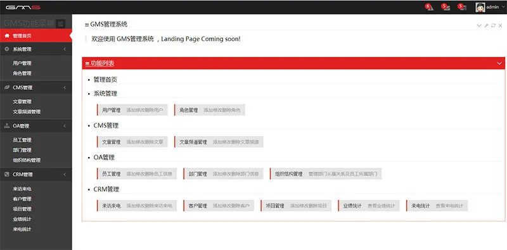507x250 pixels.
Task: Refresh the GMS管理系统 welcome panel
Action: (494, 25)
